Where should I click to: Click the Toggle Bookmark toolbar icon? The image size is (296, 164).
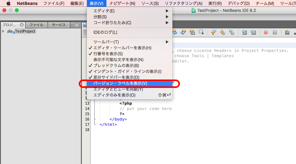232,32
